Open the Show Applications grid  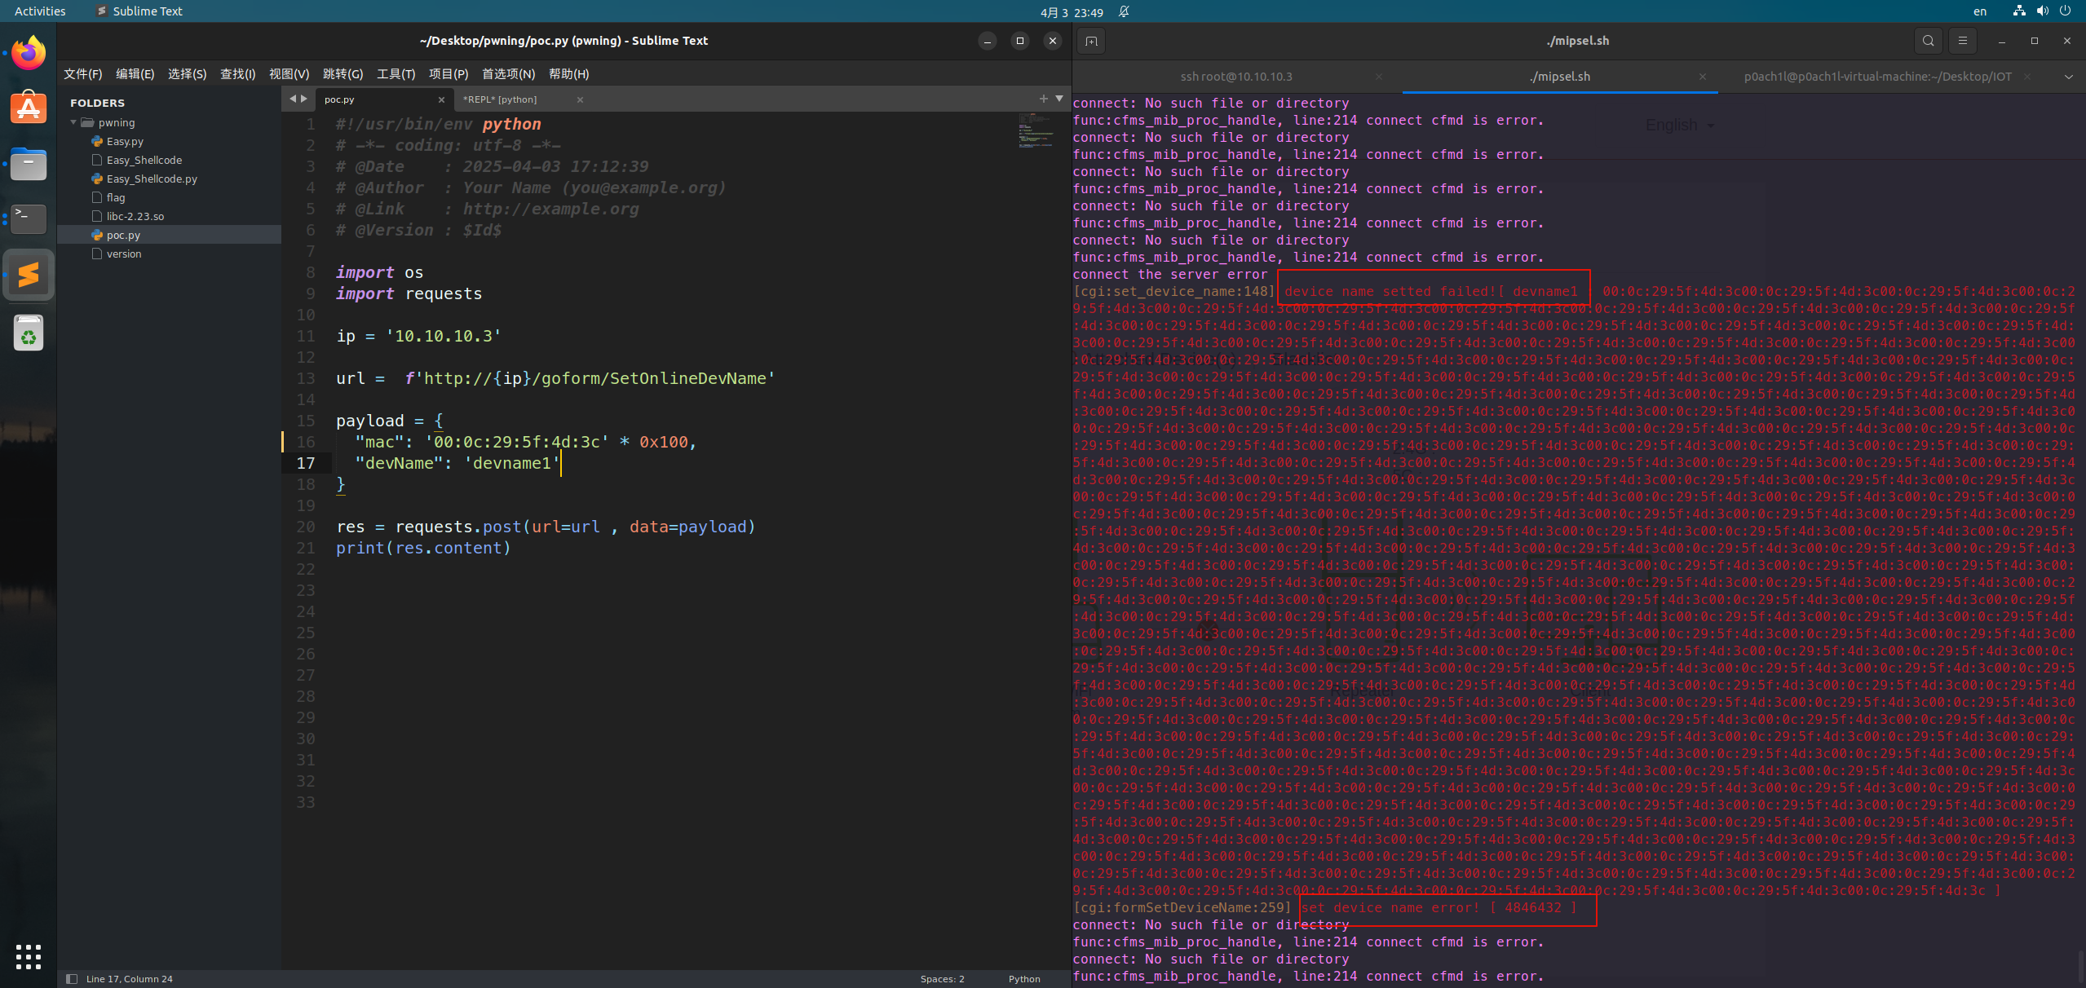29,956
